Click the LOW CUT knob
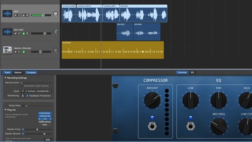 coord(246,126)
